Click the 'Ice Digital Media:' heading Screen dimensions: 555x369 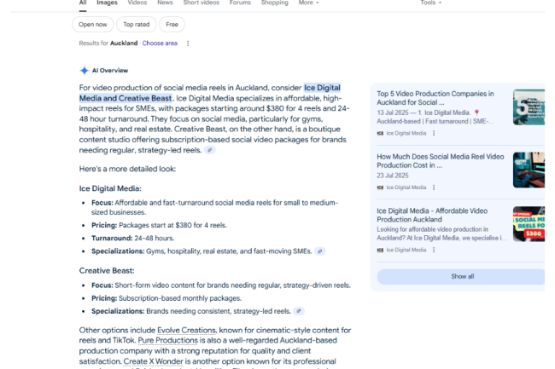(110, 188)
